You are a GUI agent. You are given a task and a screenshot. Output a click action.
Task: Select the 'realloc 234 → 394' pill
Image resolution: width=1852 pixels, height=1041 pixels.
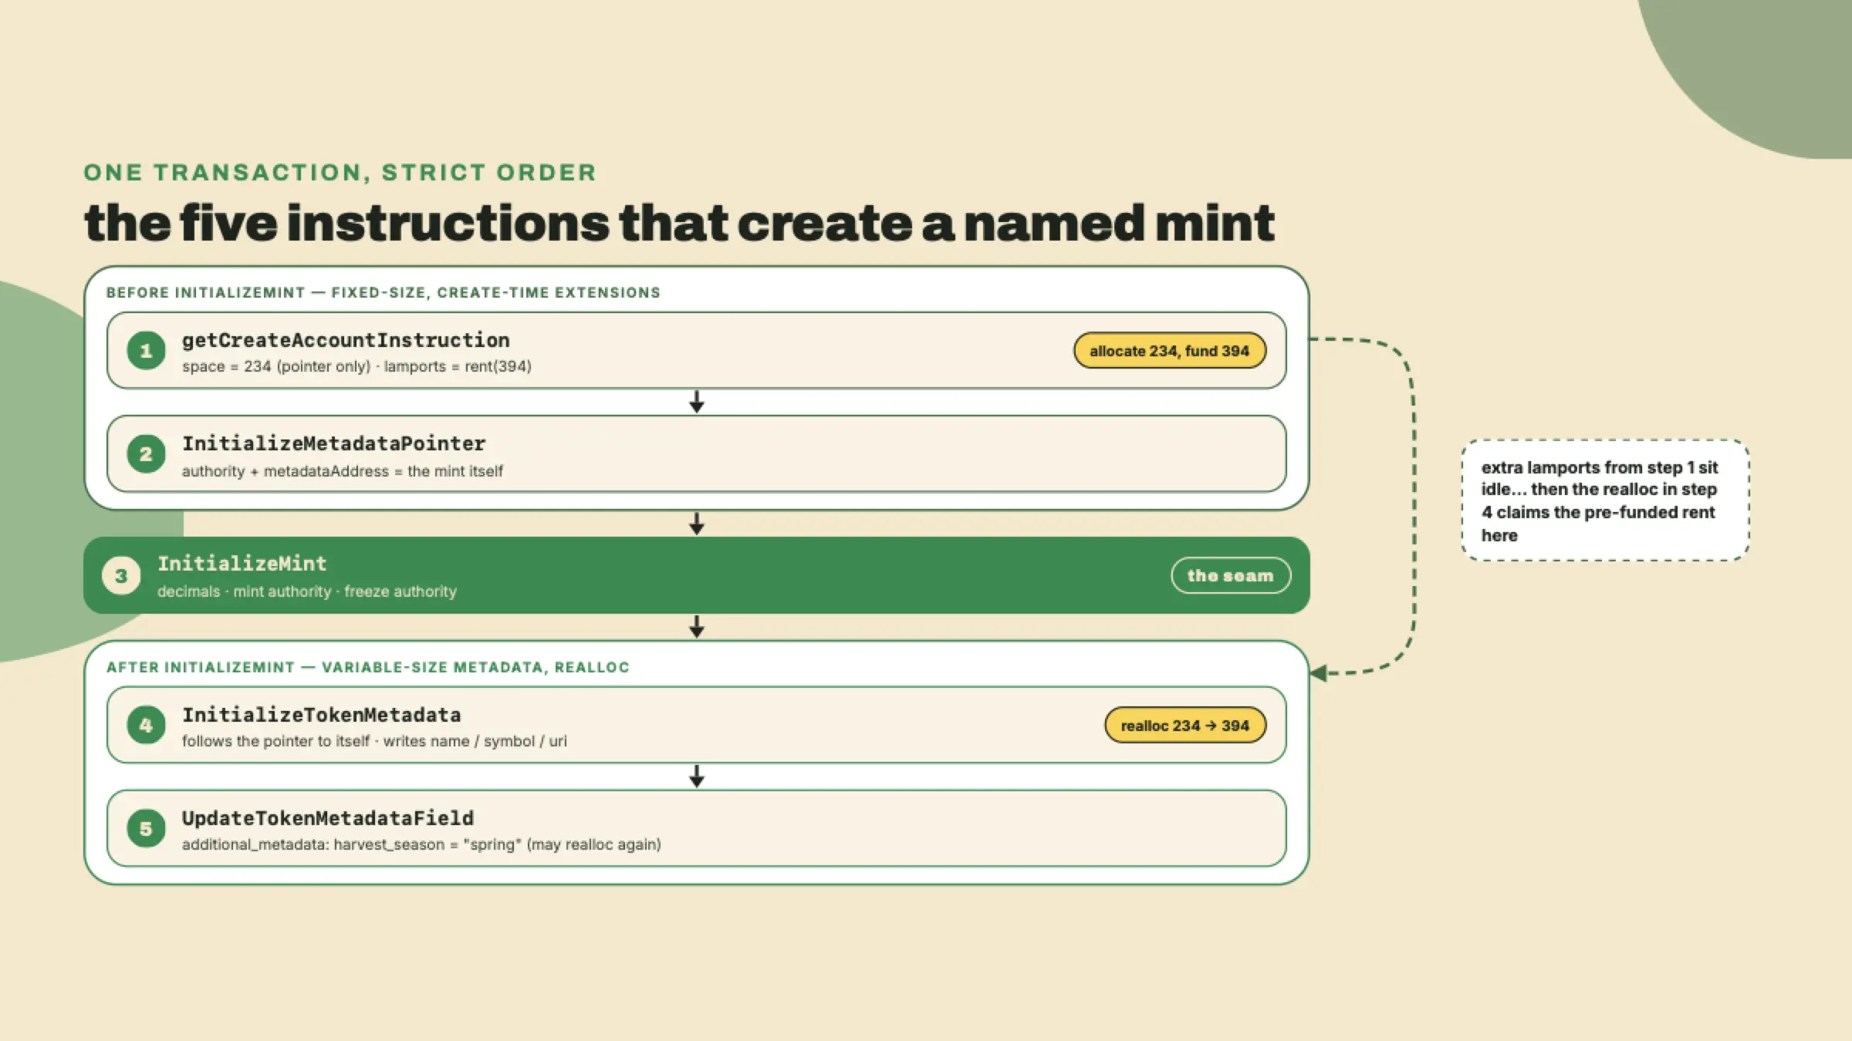(1185, 726)
